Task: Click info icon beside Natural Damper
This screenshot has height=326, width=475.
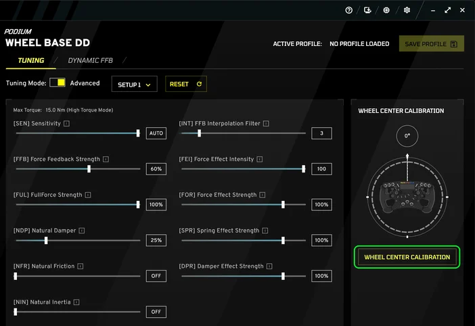Action: tap(81, 231)
